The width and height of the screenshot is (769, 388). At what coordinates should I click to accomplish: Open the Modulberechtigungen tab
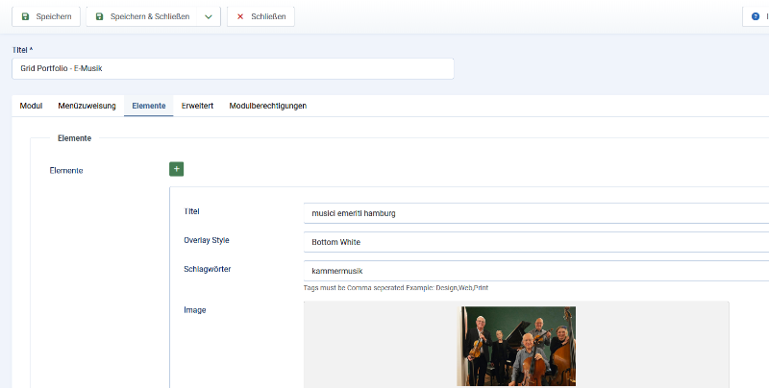267,106
